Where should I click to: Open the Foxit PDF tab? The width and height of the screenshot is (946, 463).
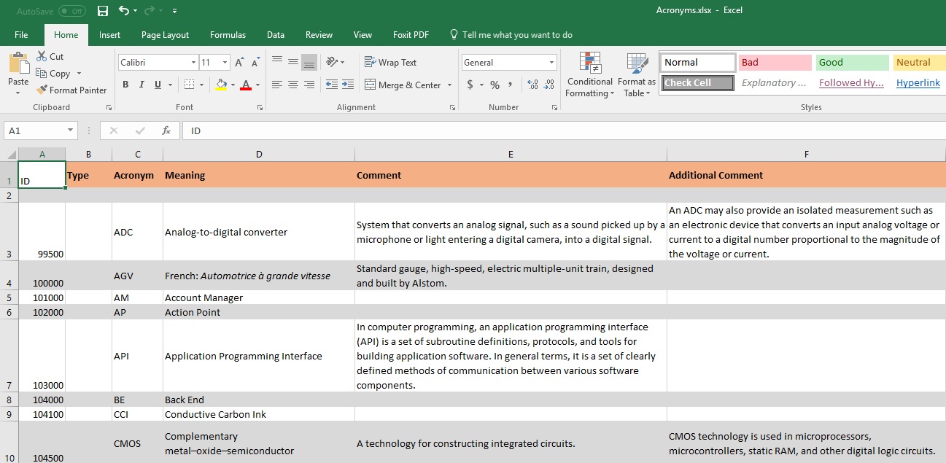[x=411, y=35]
